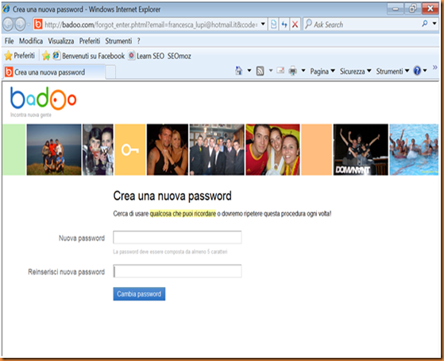Click the Crea una nuova password heading
The width and height of the screenshot is (444, 361).
172,196
